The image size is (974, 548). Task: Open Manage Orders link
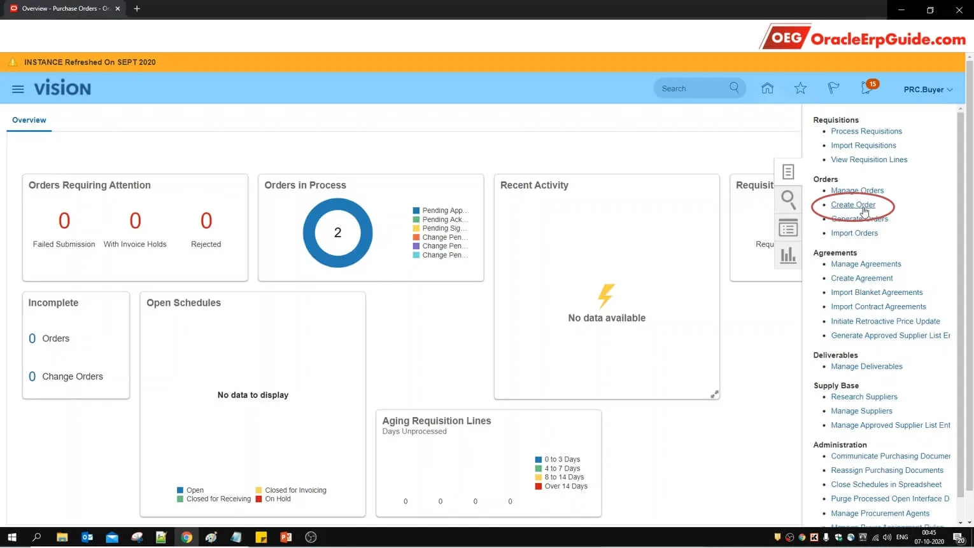(857, 190)
